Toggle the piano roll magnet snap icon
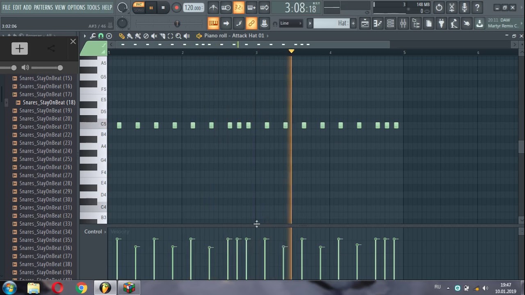 click(101, 36)
